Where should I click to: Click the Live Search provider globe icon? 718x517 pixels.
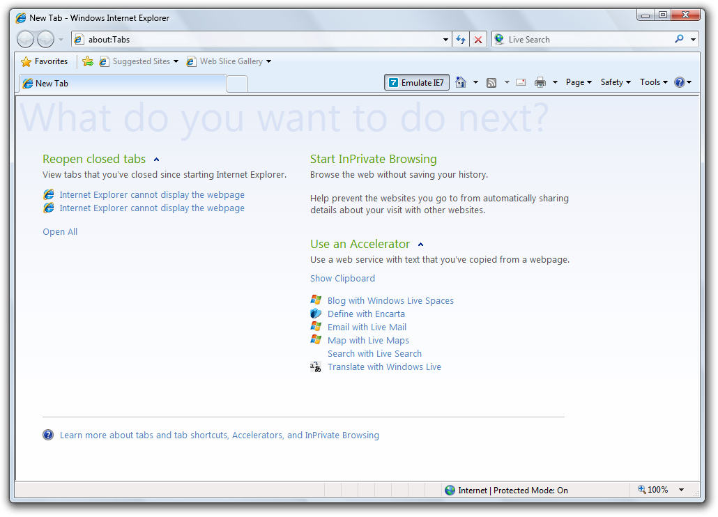pos(500,39)
